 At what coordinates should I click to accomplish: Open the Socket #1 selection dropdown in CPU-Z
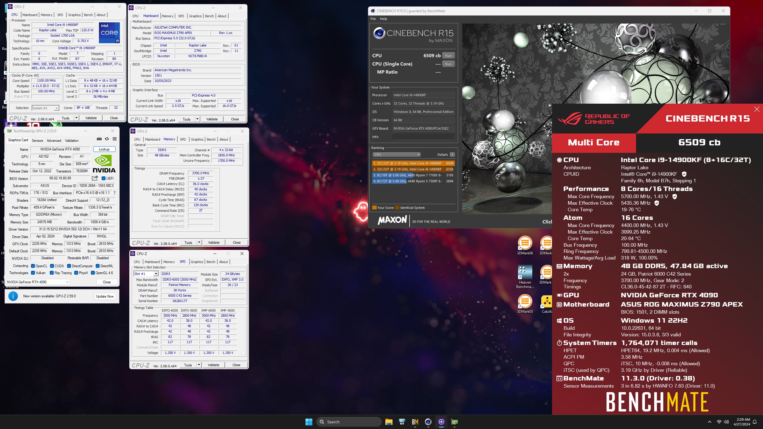(45, 108)
